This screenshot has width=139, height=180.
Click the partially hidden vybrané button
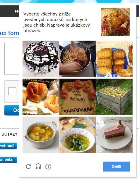[8, 146]
